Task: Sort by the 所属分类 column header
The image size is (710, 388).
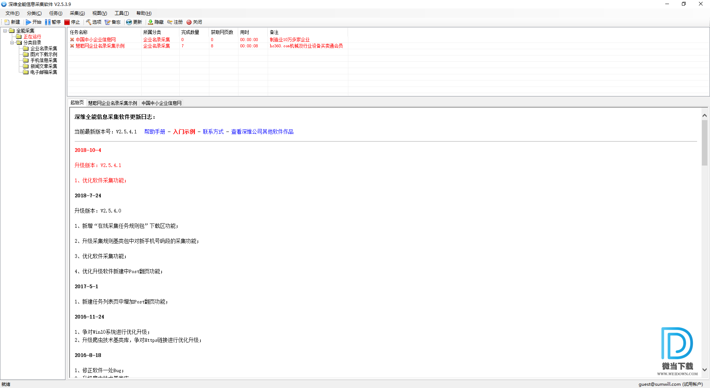Action: click(160, 32)
